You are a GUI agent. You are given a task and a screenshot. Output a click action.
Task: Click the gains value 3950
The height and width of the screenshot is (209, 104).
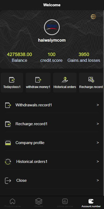pyautogui.click(x=84, y=54)
